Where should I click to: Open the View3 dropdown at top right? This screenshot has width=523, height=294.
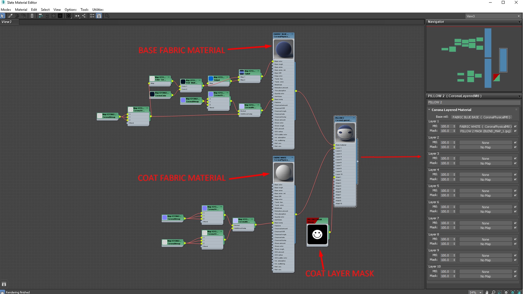[493, 16]
